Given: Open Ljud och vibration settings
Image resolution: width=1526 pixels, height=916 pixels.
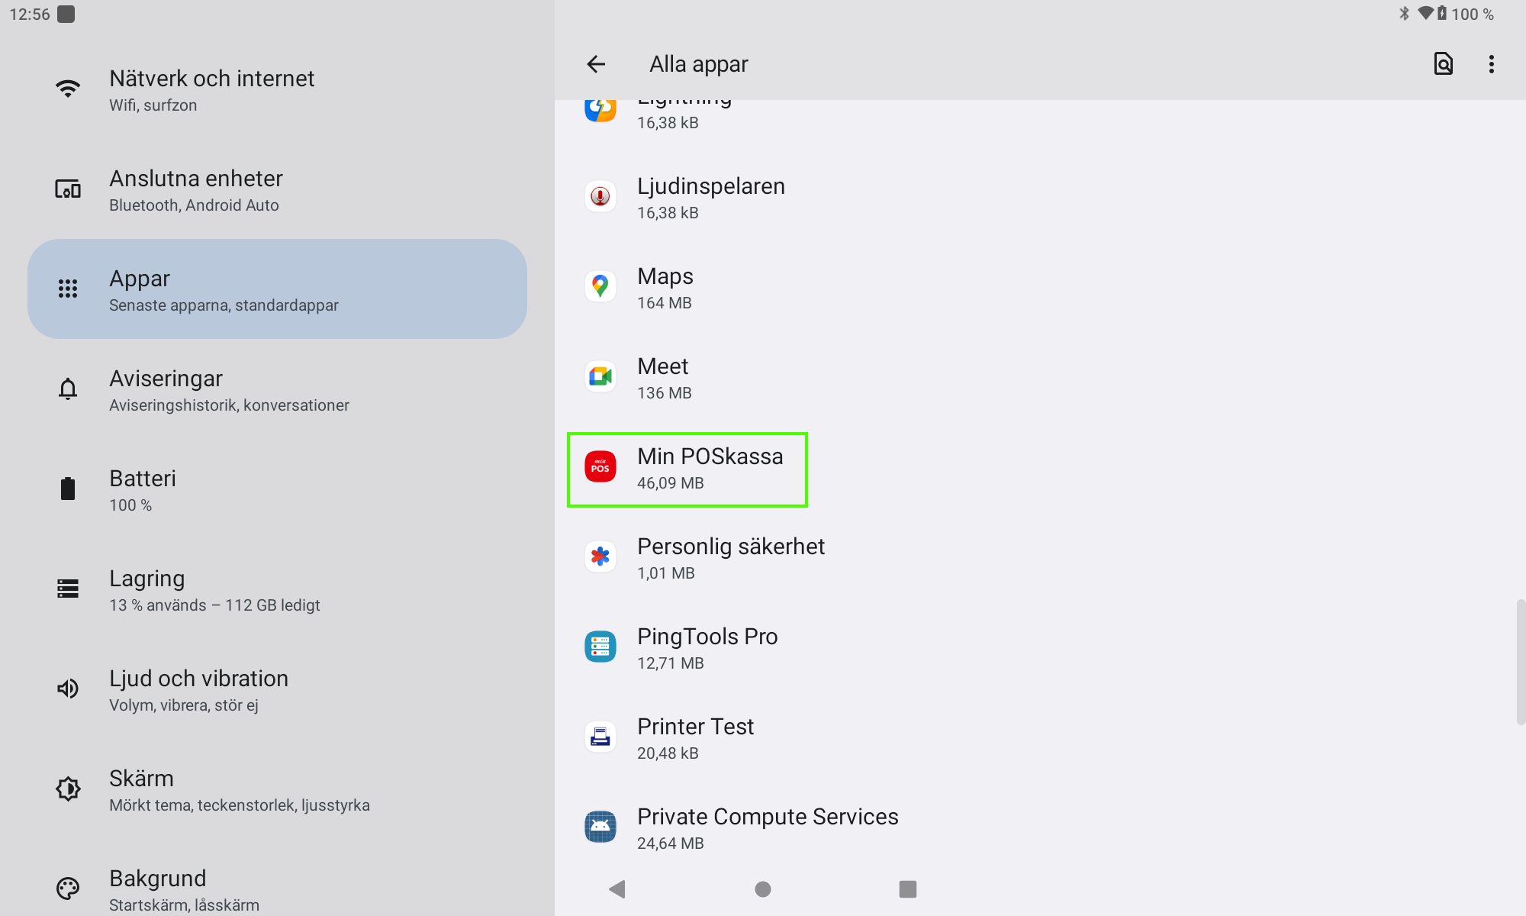Looking at the screenshot, I should pos(198,690).
